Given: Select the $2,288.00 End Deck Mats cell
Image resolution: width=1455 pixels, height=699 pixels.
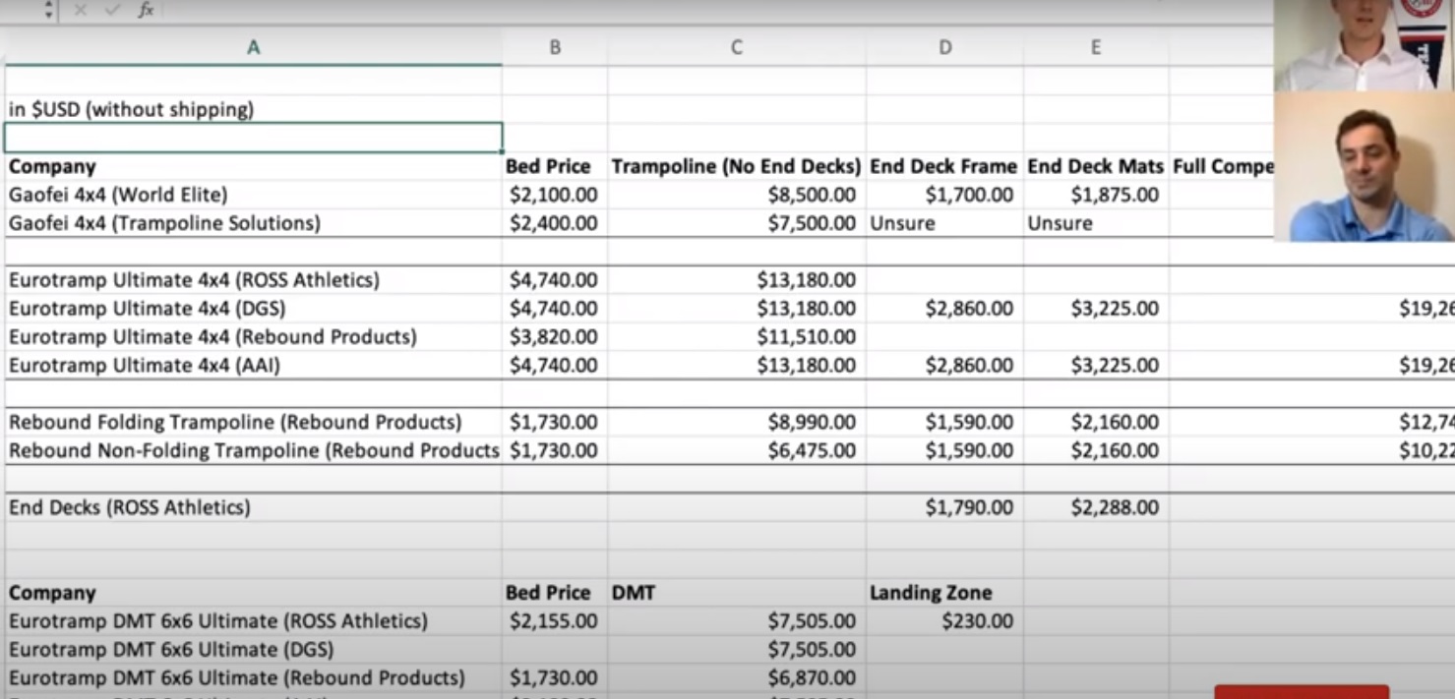Looking at the screenshot, I should click(x=1095, y=507).
